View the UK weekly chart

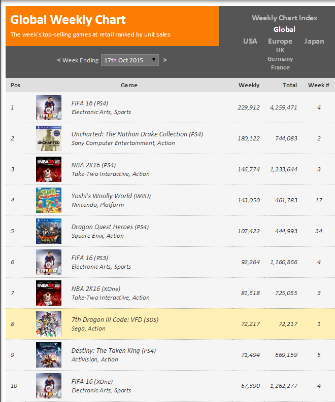tap(280, 50)
